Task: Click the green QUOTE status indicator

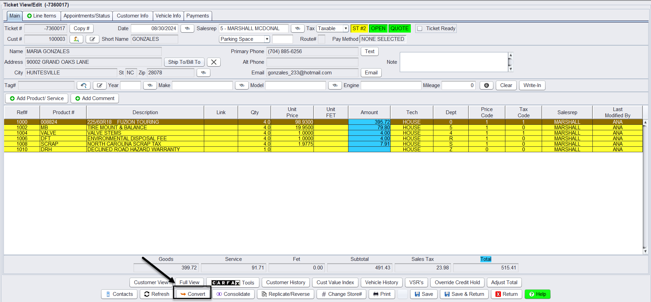Action: (399, 28)
